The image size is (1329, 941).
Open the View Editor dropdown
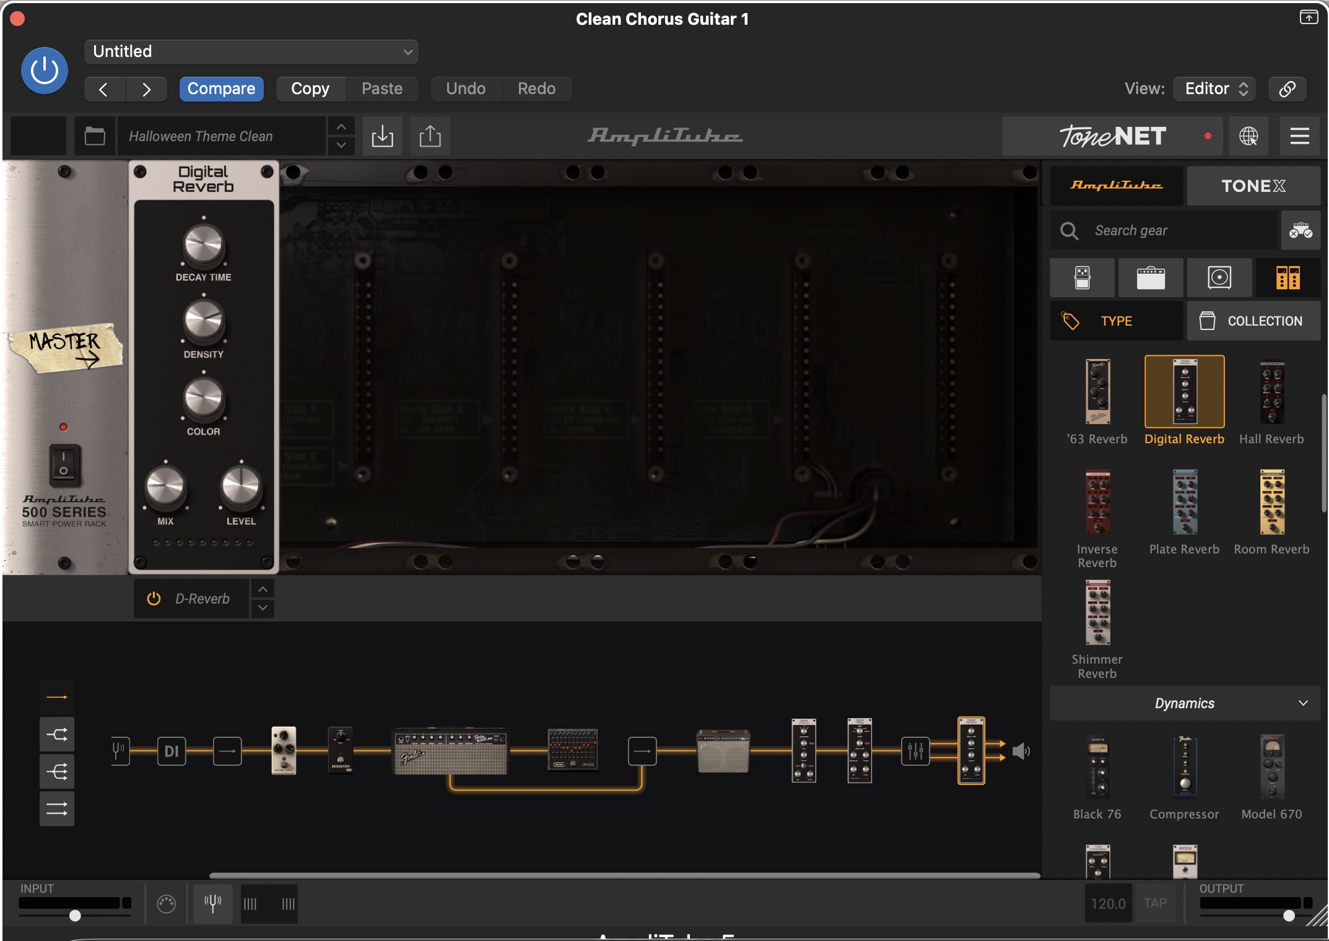(1214, 89)
